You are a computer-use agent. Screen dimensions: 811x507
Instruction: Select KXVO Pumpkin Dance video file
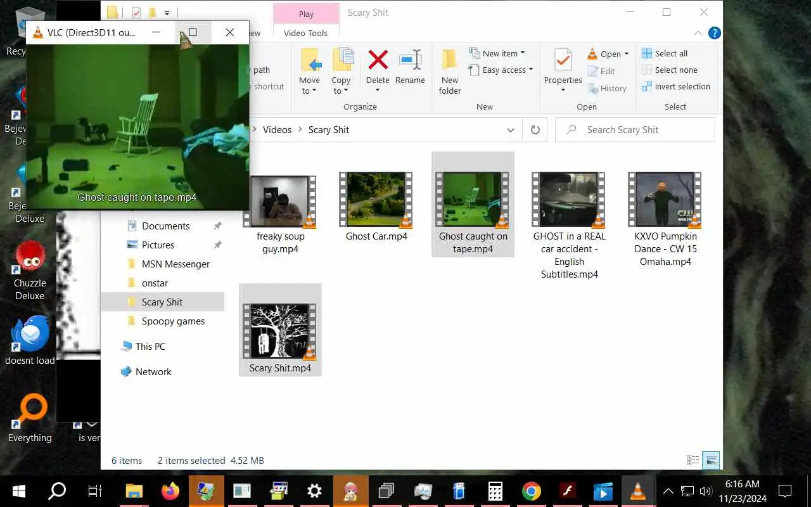pos(665,219)
